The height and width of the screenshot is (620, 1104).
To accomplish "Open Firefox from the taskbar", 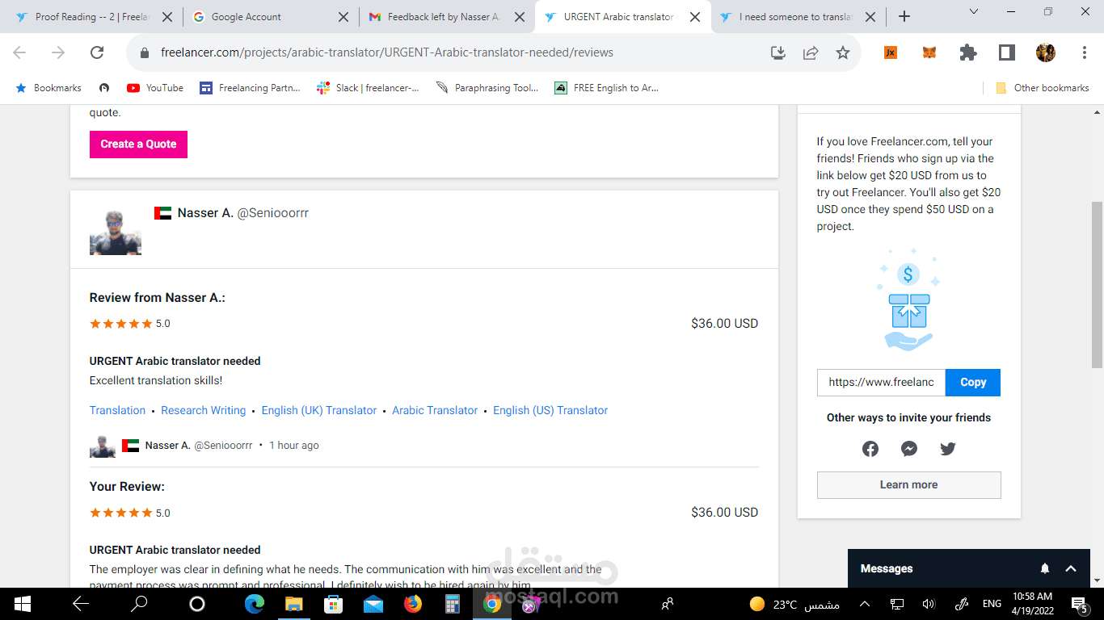I will 413,603.
